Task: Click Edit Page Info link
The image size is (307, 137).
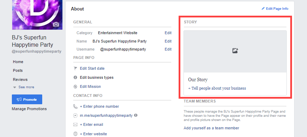Action: pyautogui.click(x=277, y=9)
